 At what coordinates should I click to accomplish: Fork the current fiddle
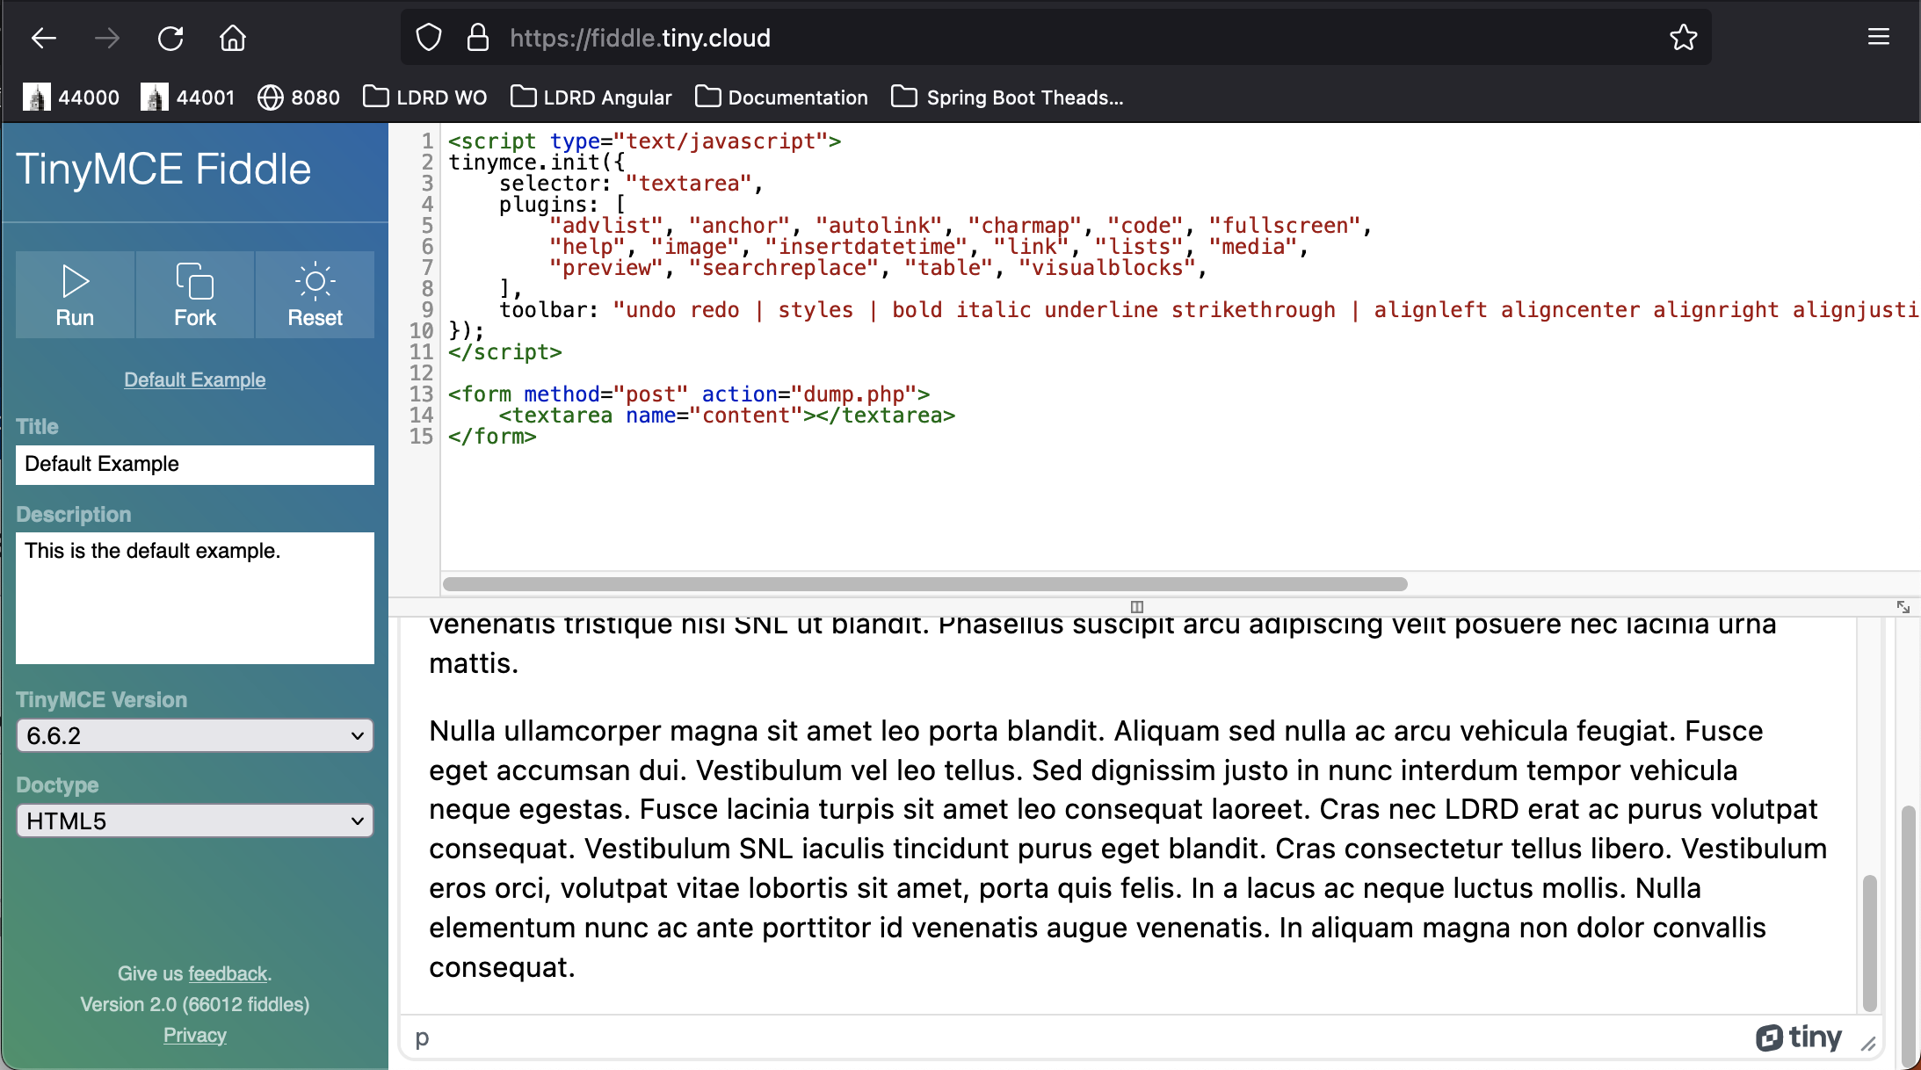(x=194, y=294)
